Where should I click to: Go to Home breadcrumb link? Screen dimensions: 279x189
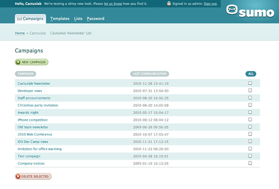click(x=20, y=33)
